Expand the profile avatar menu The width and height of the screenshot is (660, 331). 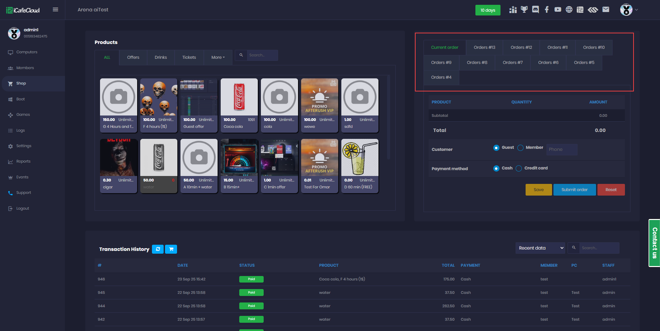(x=629, y=10)
